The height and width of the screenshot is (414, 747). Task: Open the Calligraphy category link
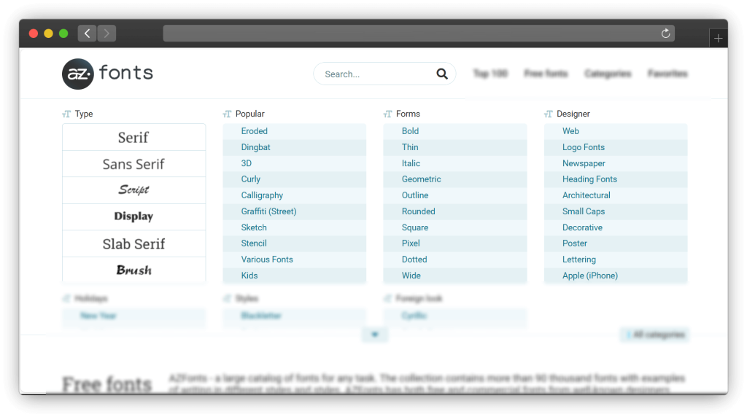coord(262,195)
